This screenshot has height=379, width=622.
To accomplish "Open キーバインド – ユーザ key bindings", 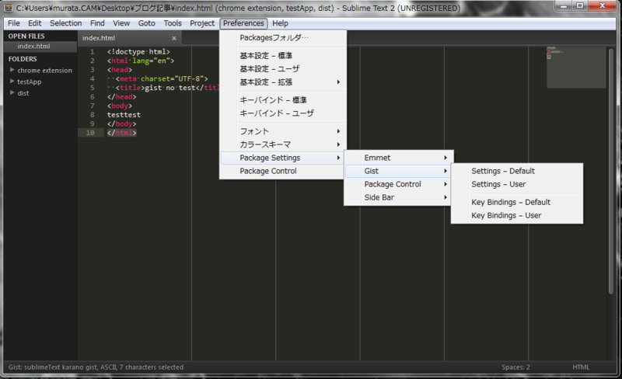I will pos(283,113).
